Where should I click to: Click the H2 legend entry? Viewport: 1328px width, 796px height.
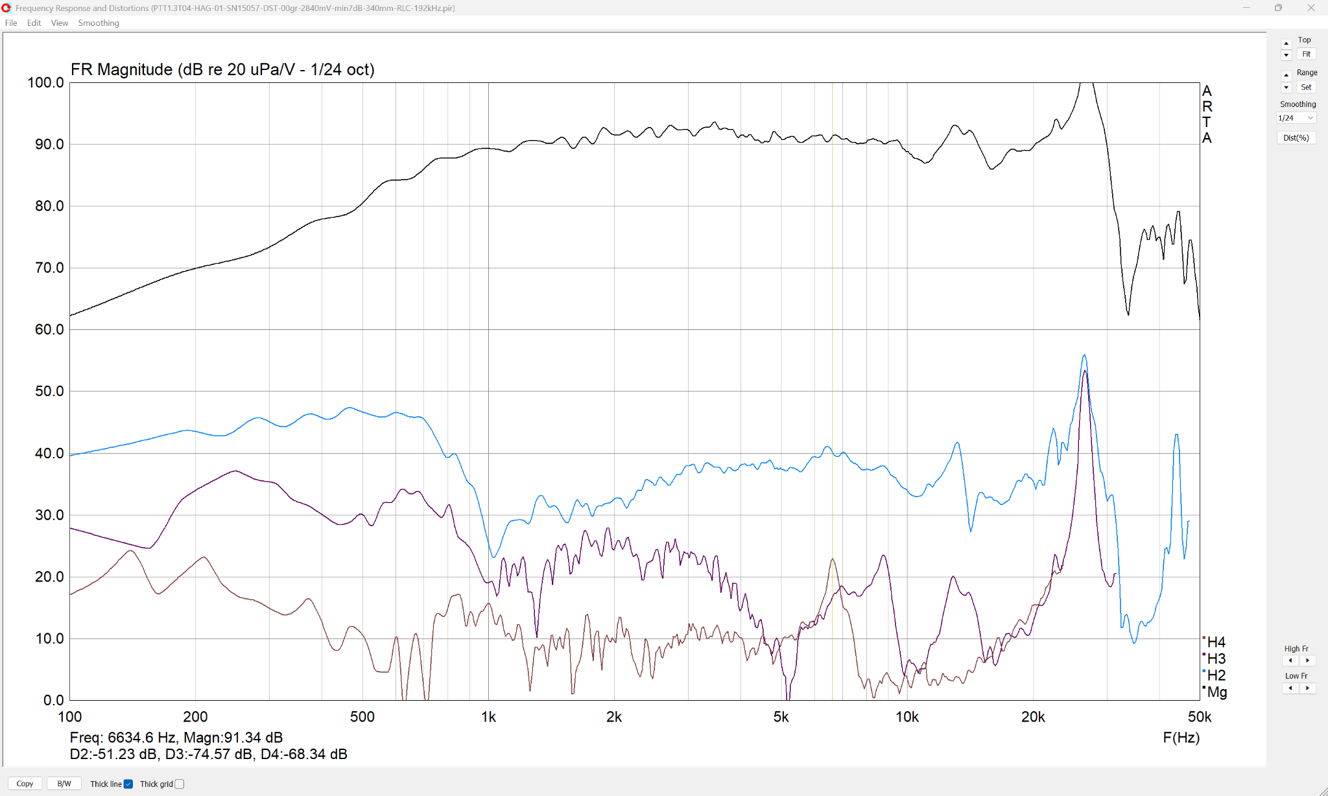click(1215, 675)
